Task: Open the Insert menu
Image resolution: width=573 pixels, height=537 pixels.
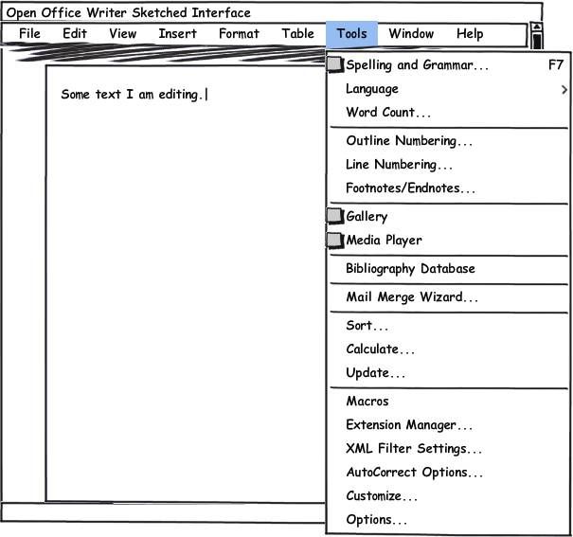Action: coord(178,33)
